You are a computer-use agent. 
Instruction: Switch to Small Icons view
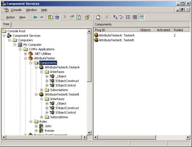coord(122,17)
